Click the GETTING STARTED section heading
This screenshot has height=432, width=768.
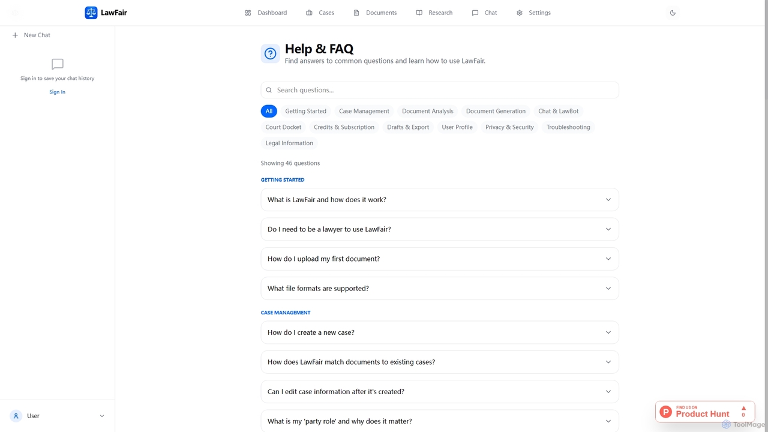[283, 180]
